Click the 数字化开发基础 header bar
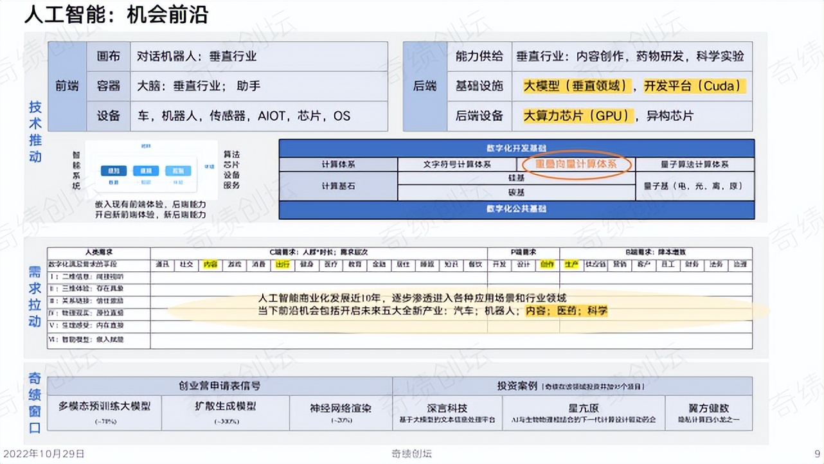This screenshot has width=824, height=464. pos(516,147)
